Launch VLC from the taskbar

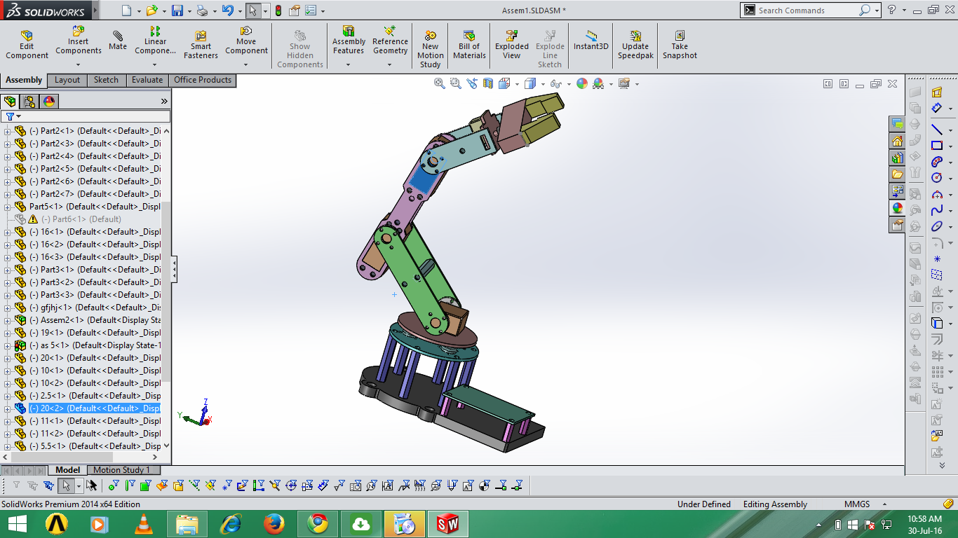pyautogui.click(x=143, y=524)
